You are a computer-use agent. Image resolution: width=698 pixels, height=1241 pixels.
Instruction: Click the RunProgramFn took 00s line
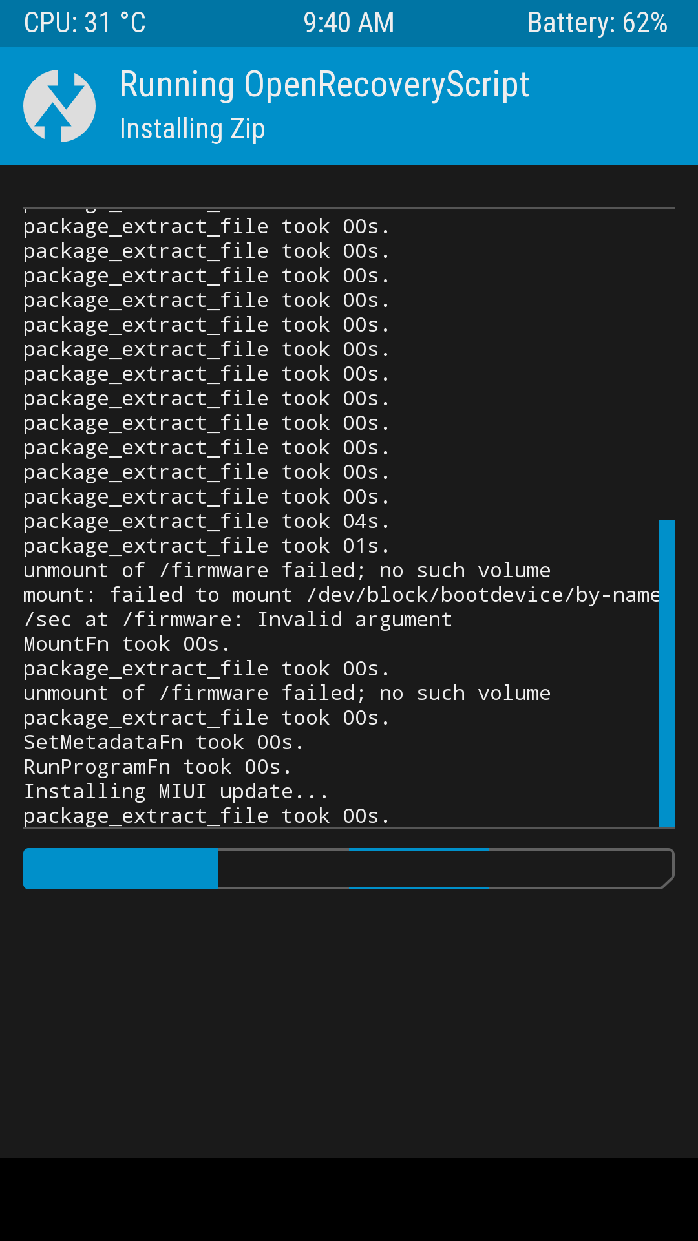158,767
